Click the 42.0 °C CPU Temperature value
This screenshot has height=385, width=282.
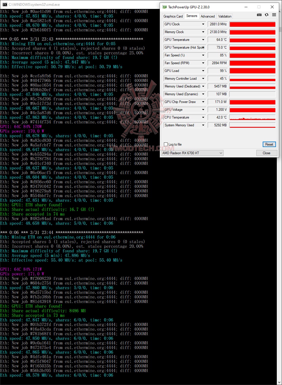coord(217,117)
